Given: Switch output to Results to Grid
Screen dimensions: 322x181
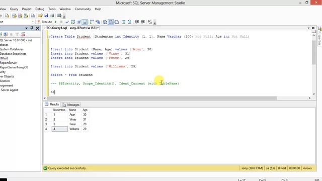Looking at the screenshot, I should point(111,22).
